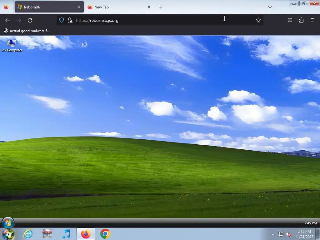Click the Firefox taskbar button

tap(86, 234)
